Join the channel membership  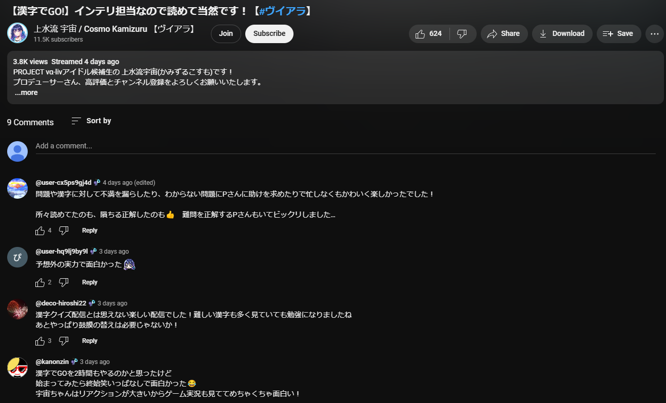pyautogui.click(x=226, y=34)
